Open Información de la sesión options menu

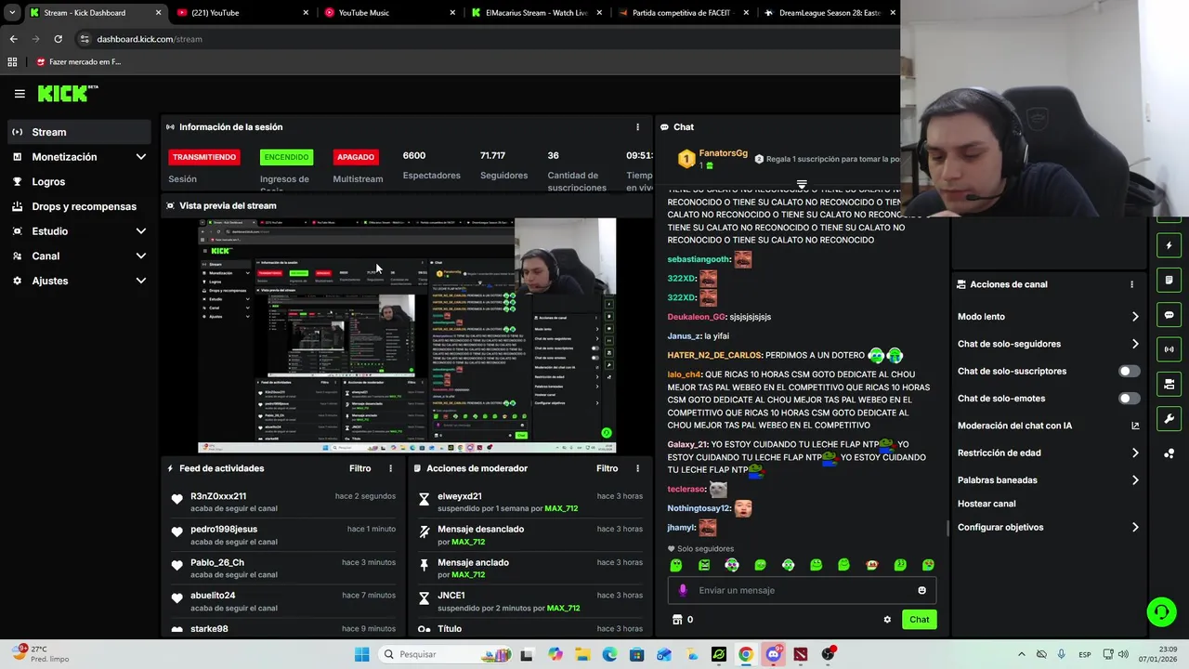pyautogui.click(x=637, y=127)
